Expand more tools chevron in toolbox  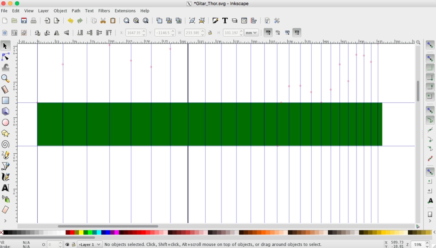[x=5, y=221]
